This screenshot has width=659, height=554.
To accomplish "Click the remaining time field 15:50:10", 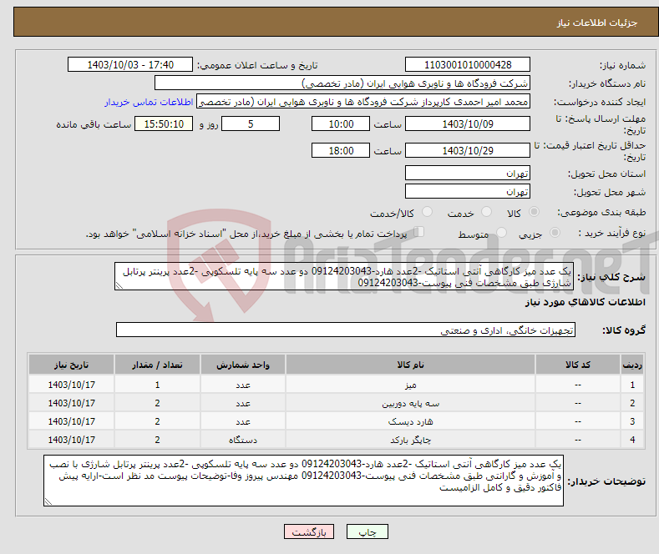I will click(x=164, y=123).
